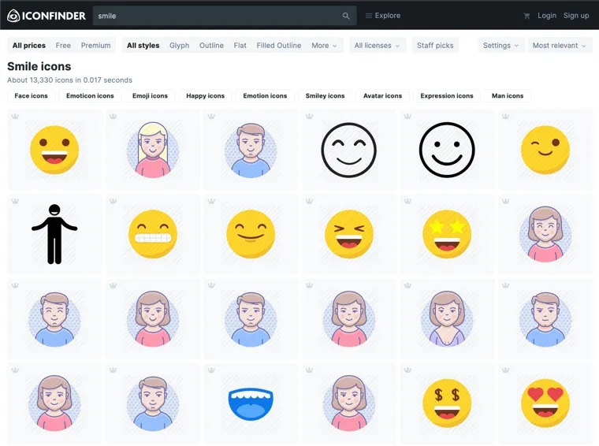
Task: Select the heart-eyes emoji icon
Action: pyautogui.click(x=545, y=403)
